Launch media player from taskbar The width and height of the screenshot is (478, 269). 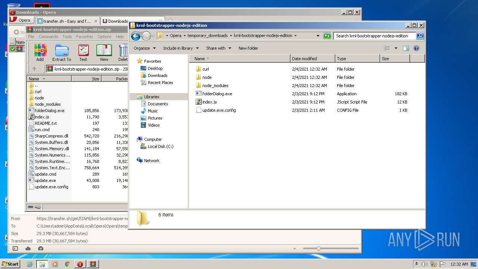click(55, 264)
